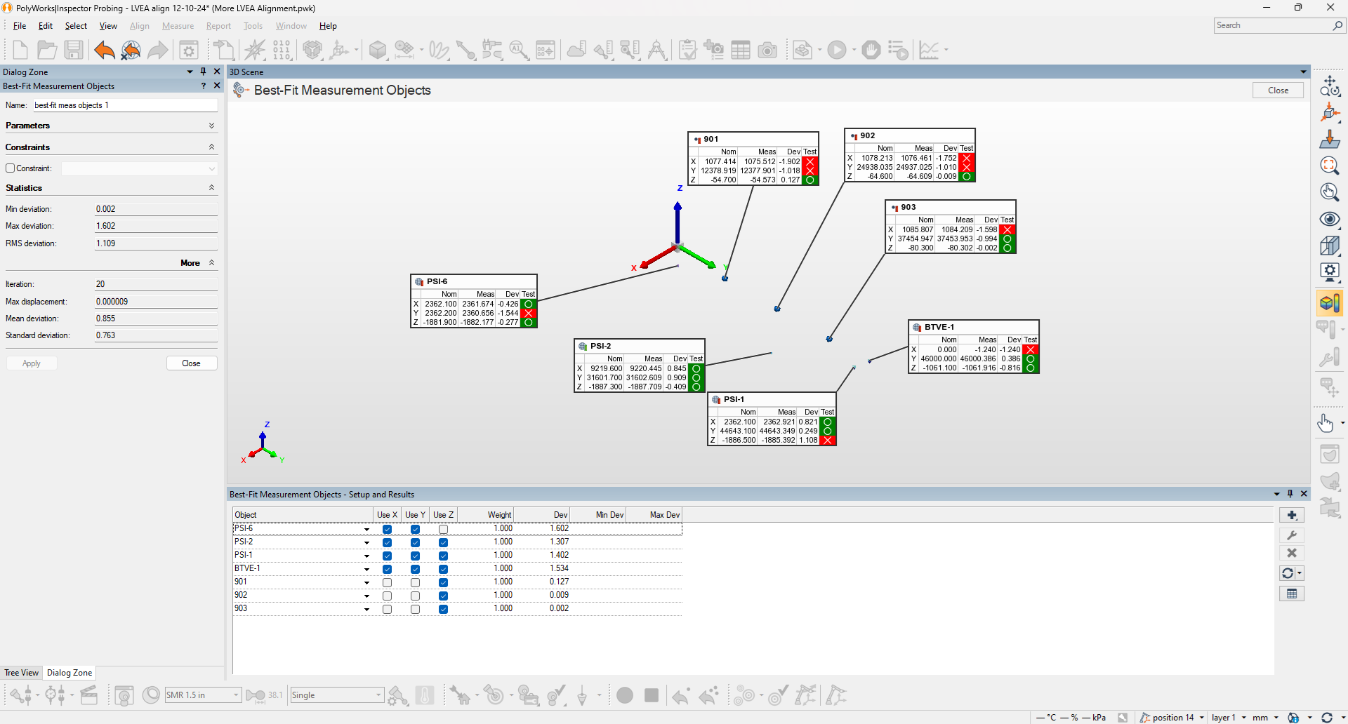1348x724 pixels.
Task: Collapse the Constraints section
Action: pos(211,147)
